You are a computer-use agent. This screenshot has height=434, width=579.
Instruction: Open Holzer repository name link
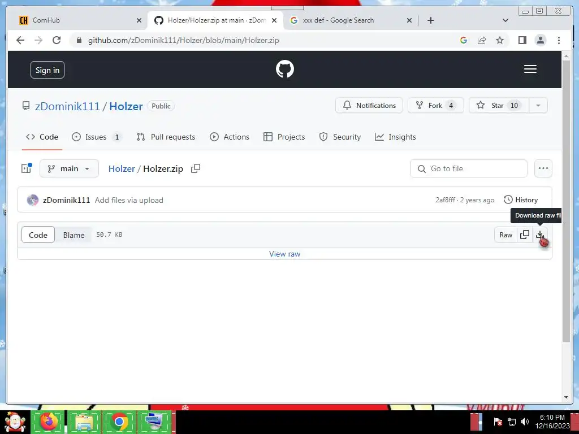click(x=126, y=106)
